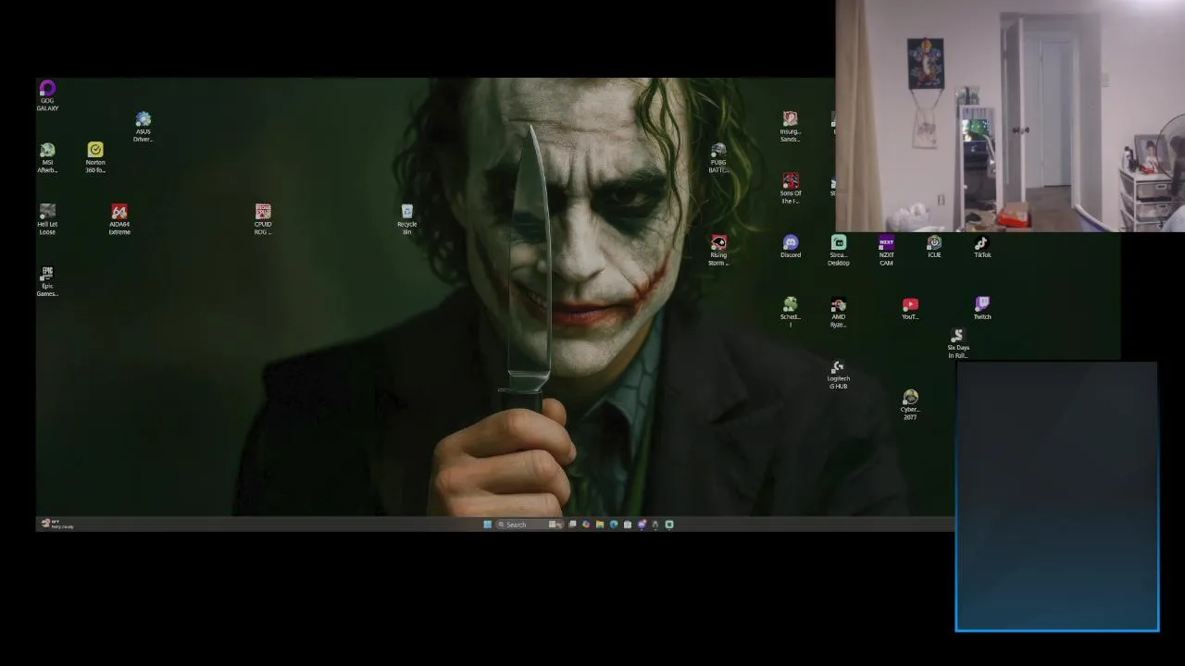Screen dimensions: 1185x666
Task: Launch the Twitch desktop icon
Action: coord(982,308)
